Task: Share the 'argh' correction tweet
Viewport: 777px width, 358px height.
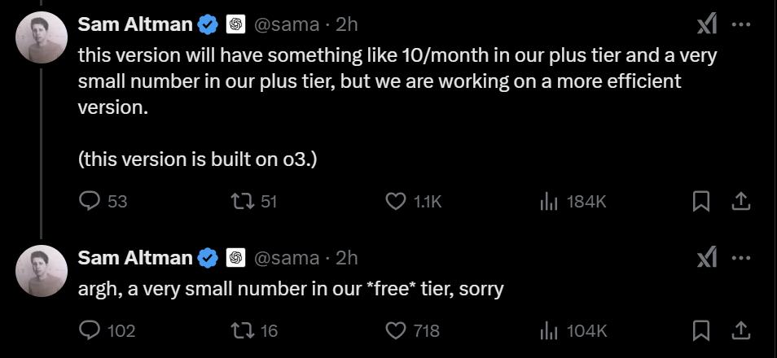Action: click(x=740, y=330)
